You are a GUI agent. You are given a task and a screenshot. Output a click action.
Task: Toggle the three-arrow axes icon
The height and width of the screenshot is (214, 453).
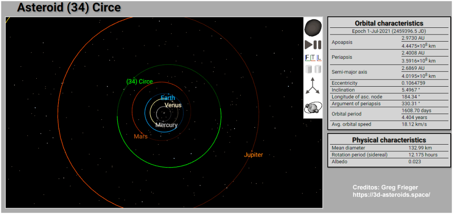[x=313, y=86]
